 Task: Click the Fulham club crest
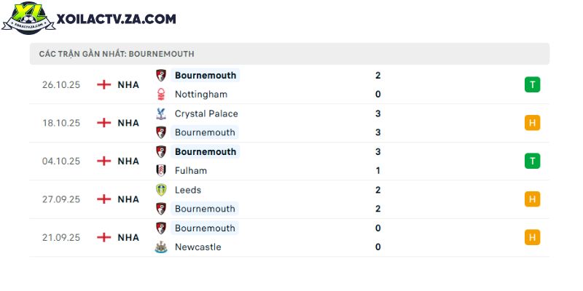161,171
